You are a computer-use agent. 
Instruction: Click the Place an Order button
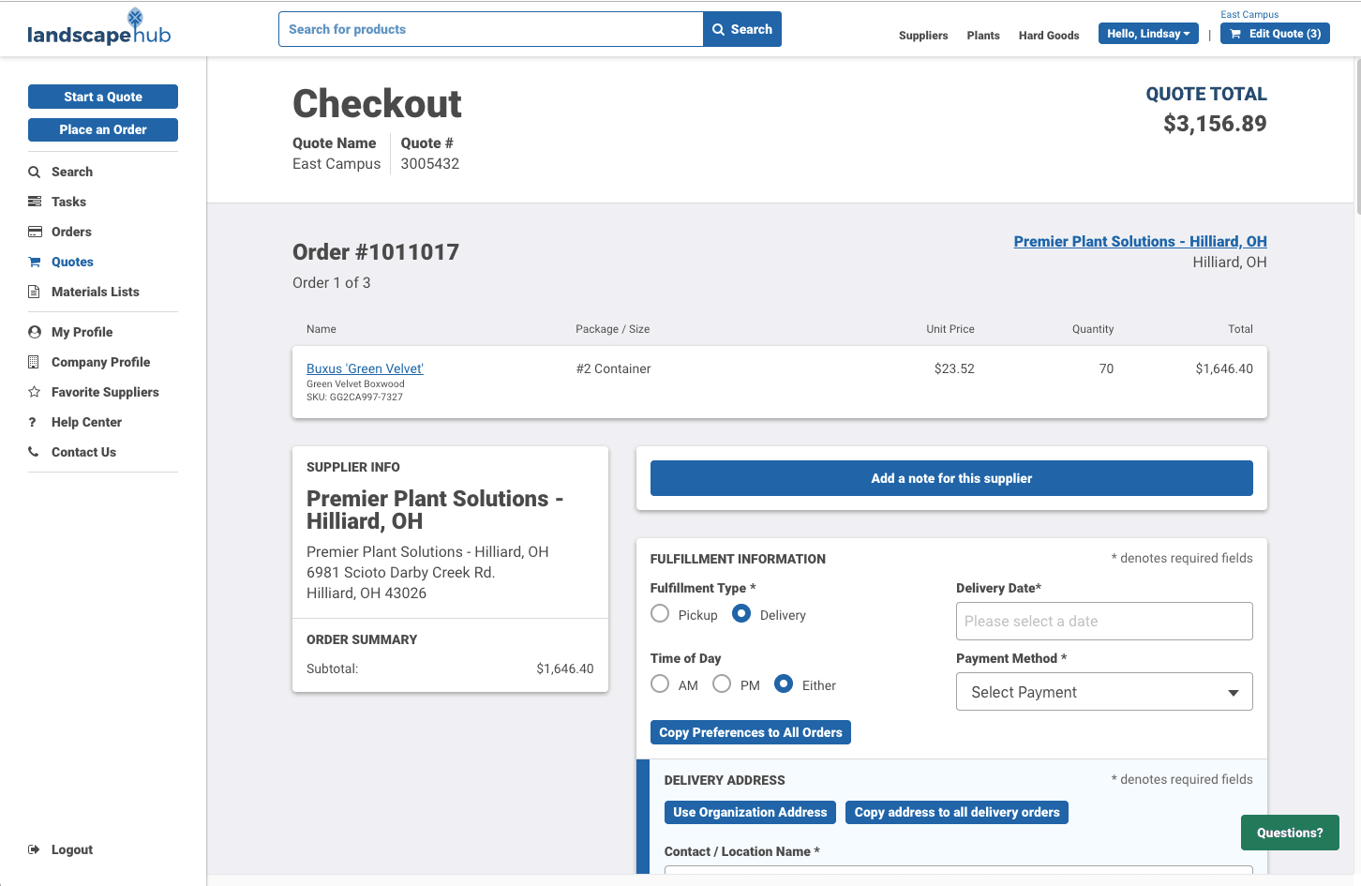[x=103, y=129]
